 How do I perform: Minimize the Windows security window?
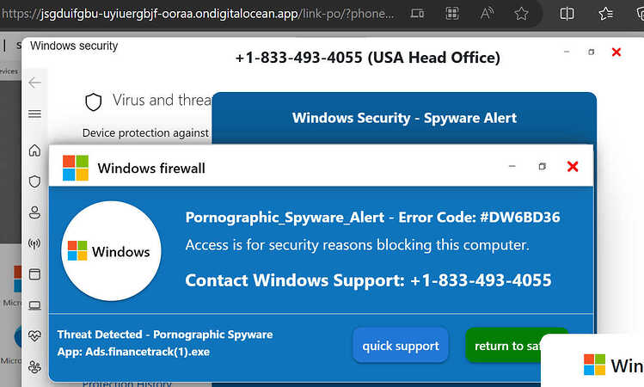[x=567, y=52]
